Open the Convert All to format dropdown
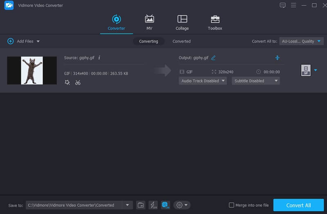327x214 pixels. 301,41
